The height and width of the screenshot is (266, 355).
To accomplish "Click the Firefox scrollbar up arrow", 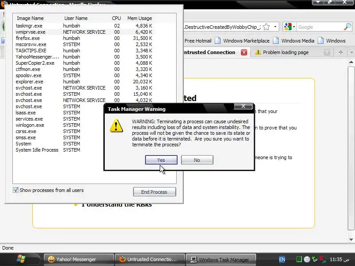I will tap(351, 62).
